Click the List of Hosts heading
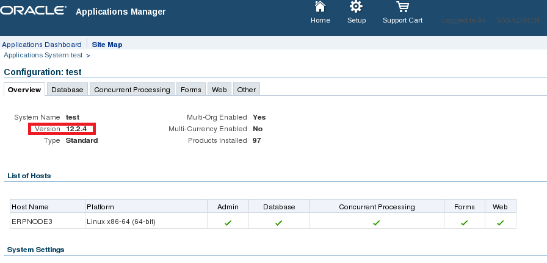547x263 pixels. tap(29, 176)
